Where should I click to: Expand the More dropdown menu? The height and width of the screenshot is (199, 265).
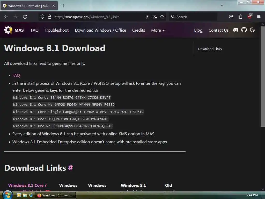[x=158, y=30]
